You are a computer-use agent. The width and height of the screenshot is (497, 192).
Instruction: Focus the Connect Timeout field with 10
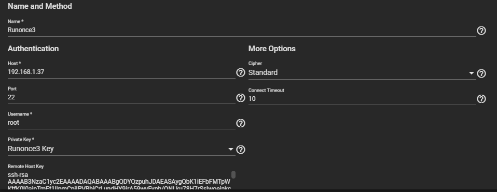coord(362,99)
